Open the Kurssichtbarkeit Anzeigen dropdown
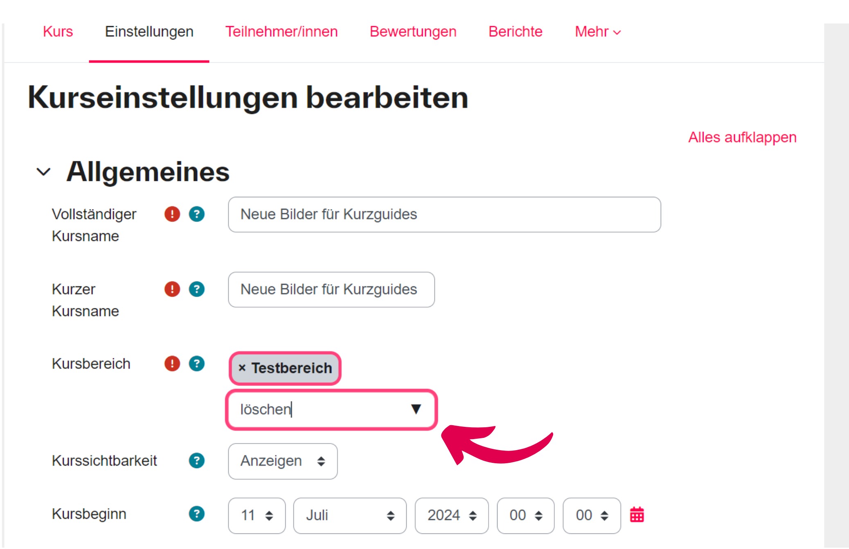849x549 pixels. pos(282,461)
